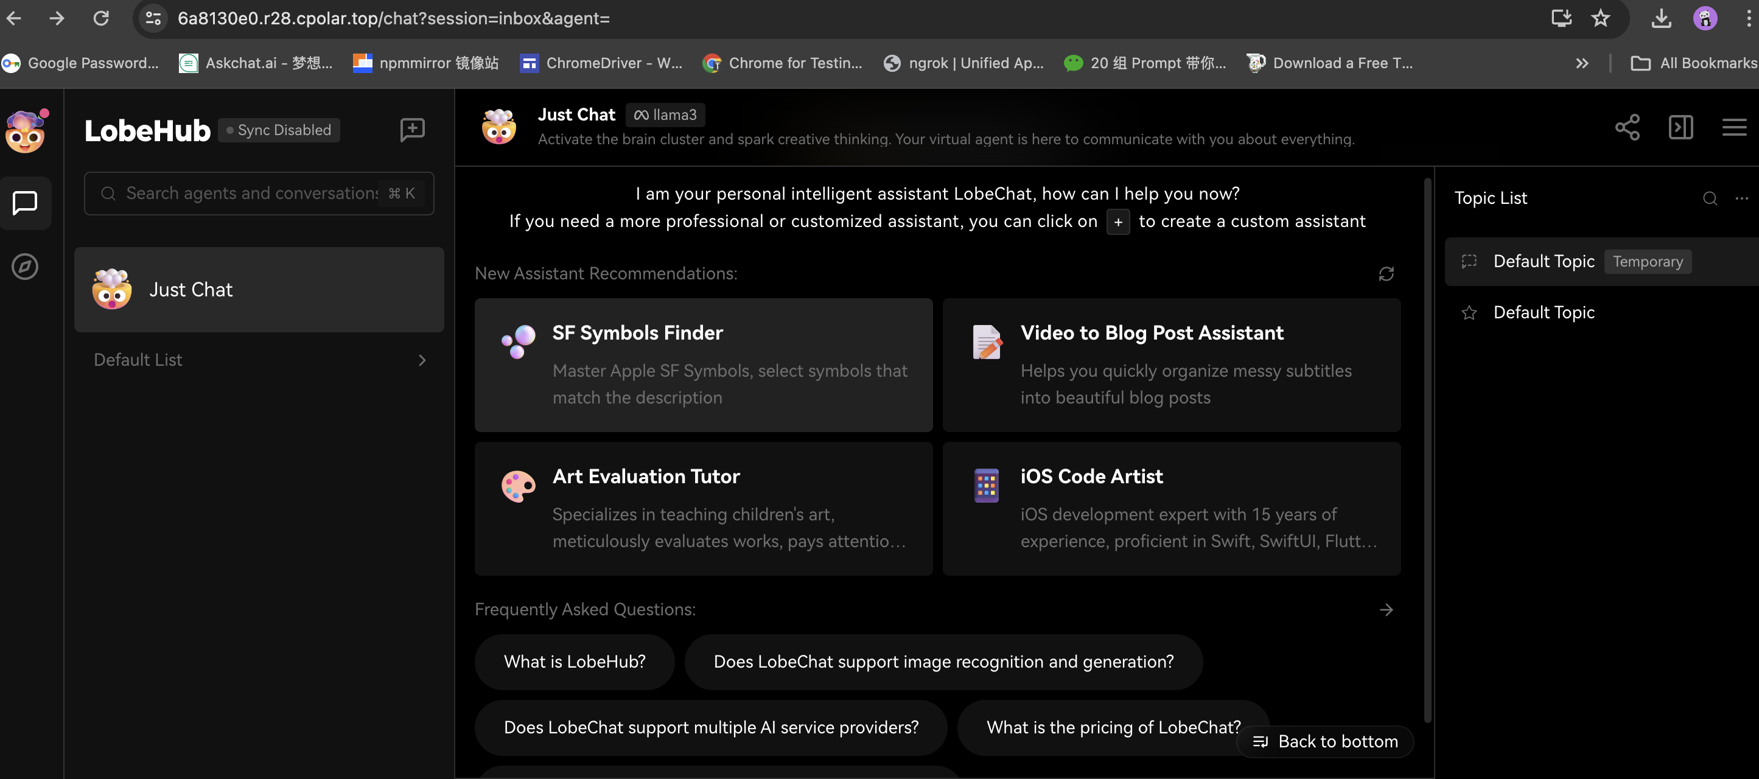
Task: Open the llama3 model selector tag
Action: (x=665, y=114)
